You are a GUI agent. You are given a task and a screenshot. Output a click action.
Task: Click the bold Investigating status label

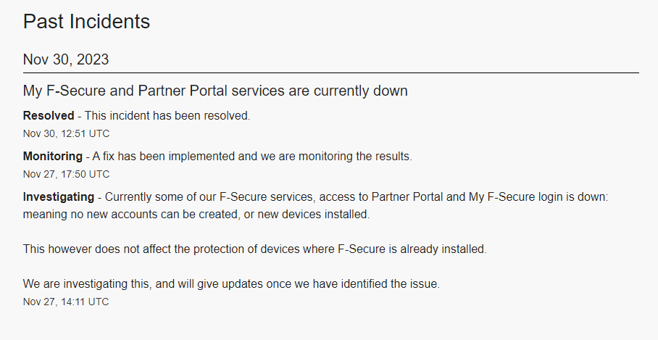tap(59, 196)
